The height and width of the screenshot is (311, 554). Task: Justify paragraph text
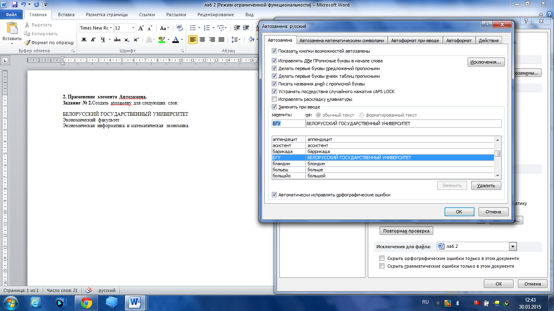221,40
